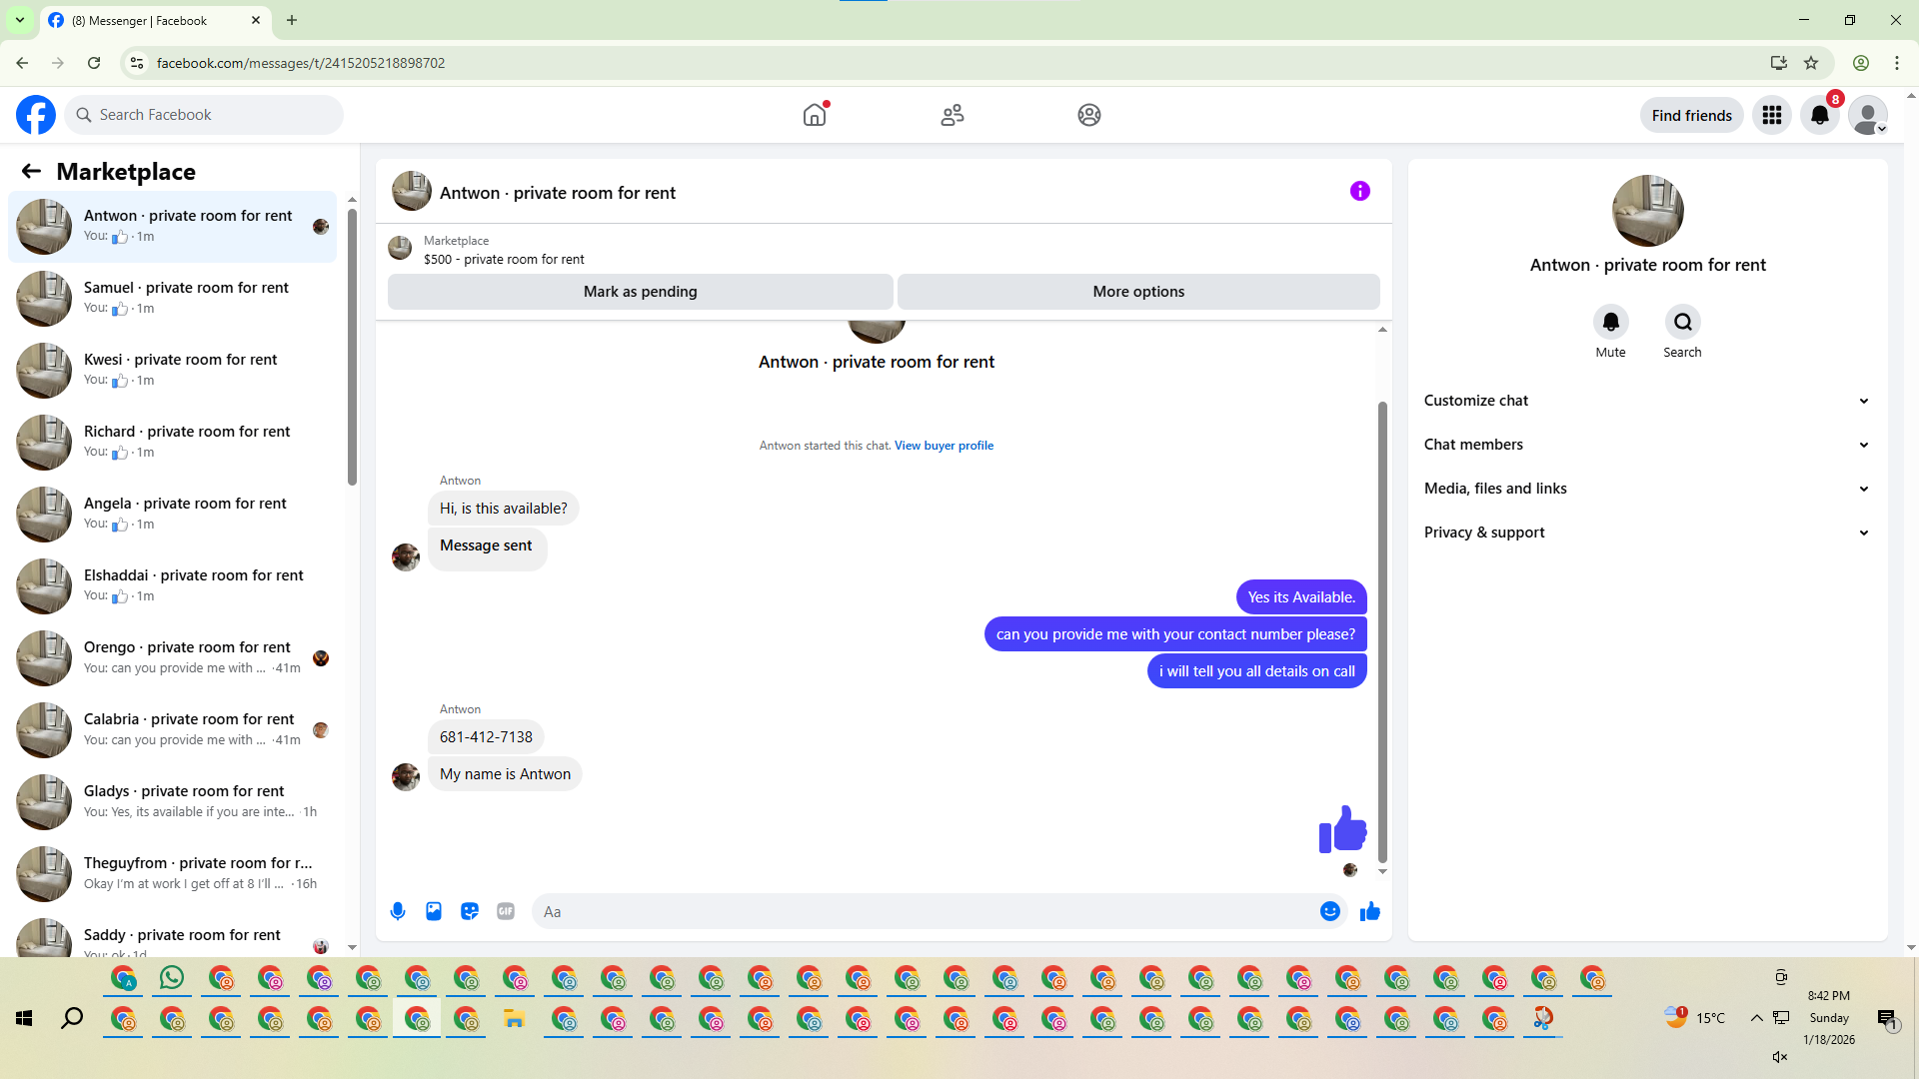1919x1079 pixels.
Task: Toggle the purple conversation information icon
Action: 1359,191
